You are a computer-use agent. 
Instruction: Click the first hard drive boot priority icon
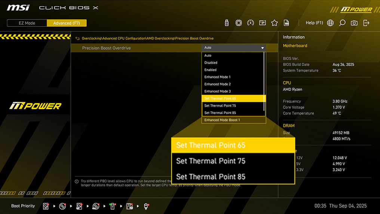pos(46,206)
